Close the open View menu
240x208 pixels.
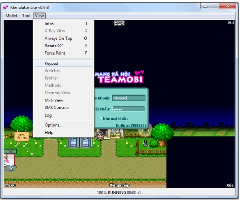pos(39,16)
